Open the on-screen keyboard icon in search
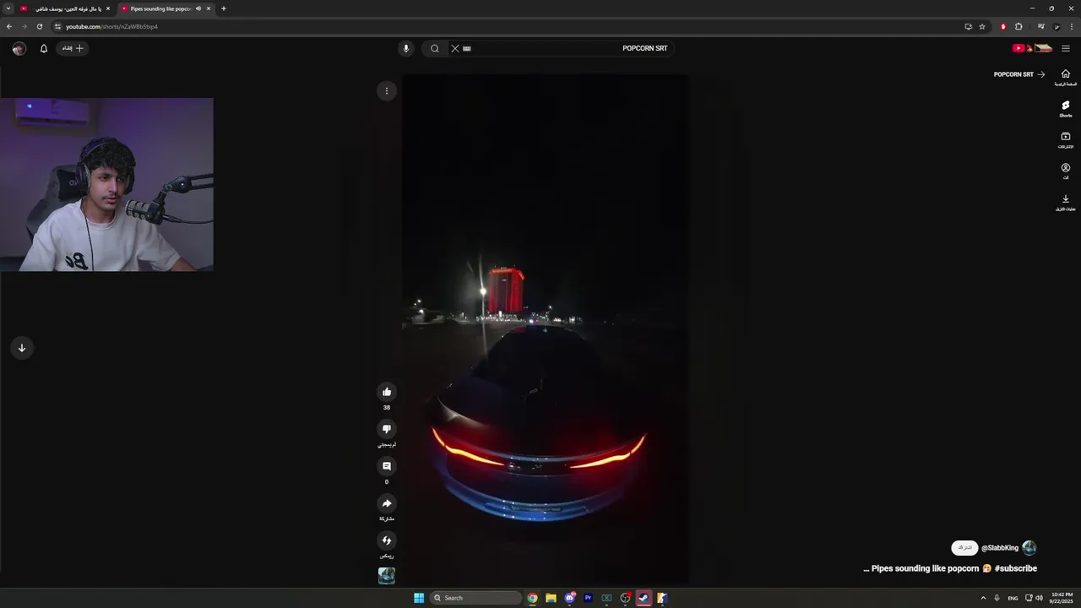Image resolution: width=1081 pixels, height=608 pixels. tap(467, 48)
